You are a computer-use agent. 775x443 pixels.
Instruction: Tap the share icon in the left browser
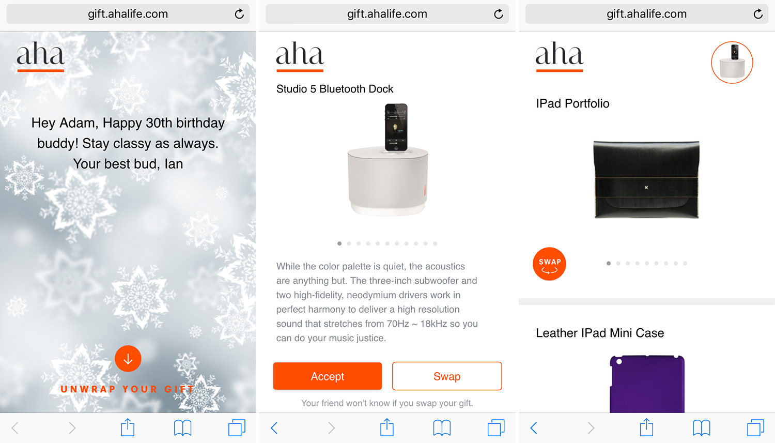click(128, 427)
